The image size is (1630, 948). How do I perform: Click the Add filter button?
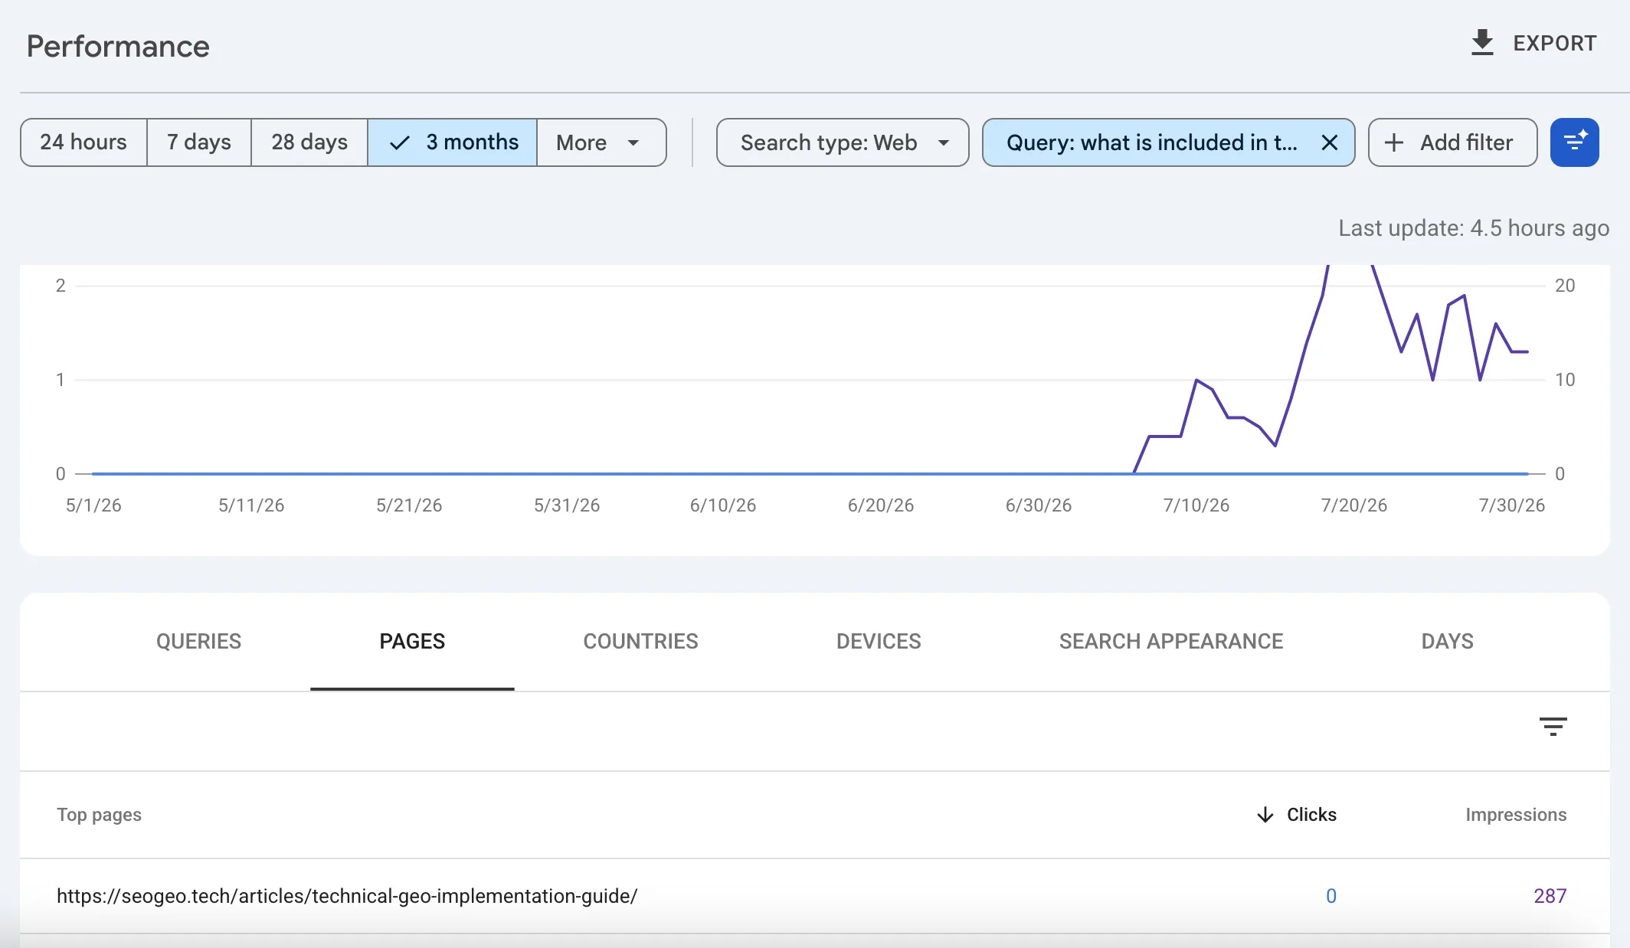(x=1452, y=142)
